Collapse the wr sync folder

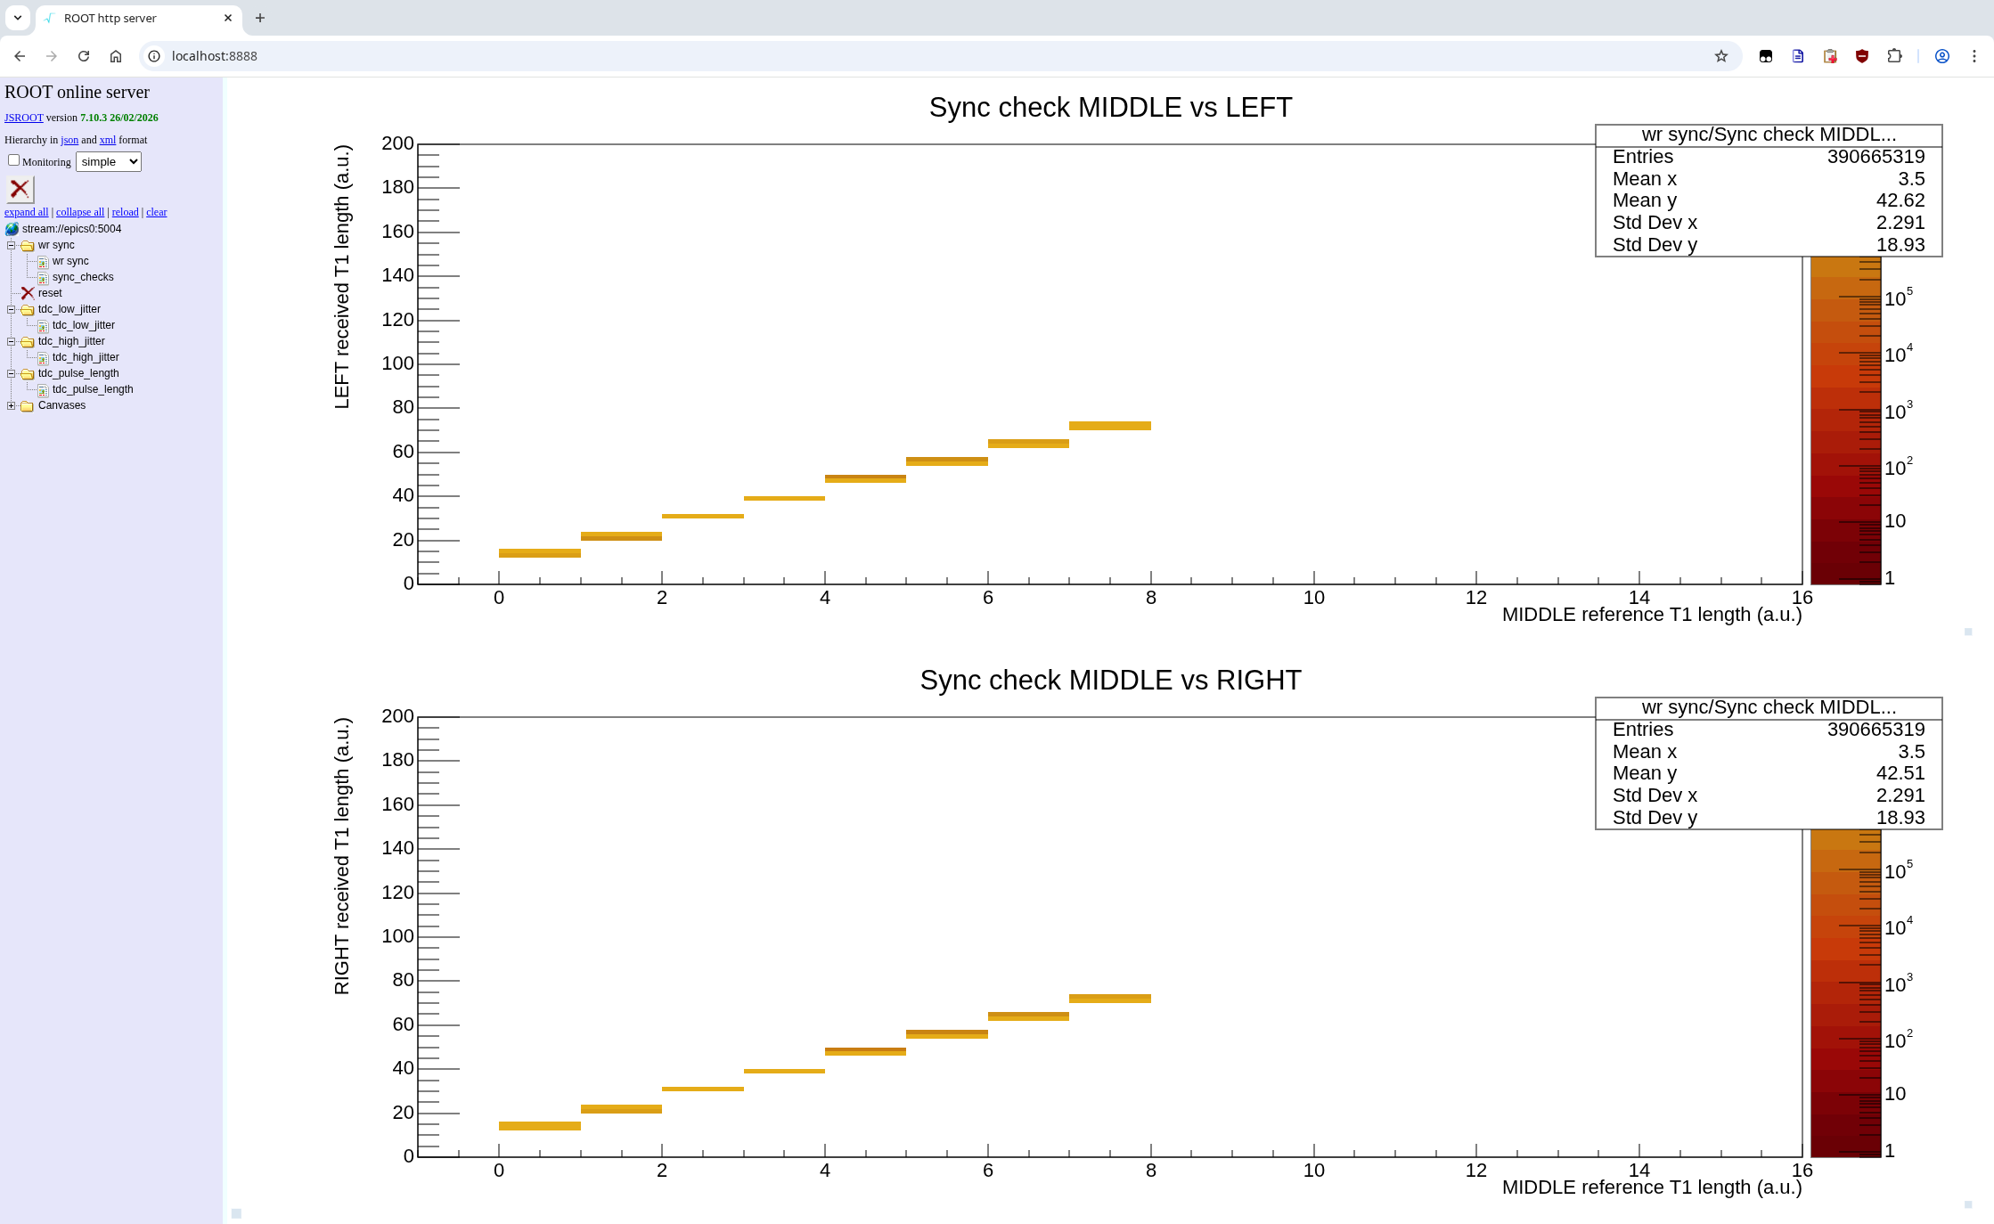(12, 245)
